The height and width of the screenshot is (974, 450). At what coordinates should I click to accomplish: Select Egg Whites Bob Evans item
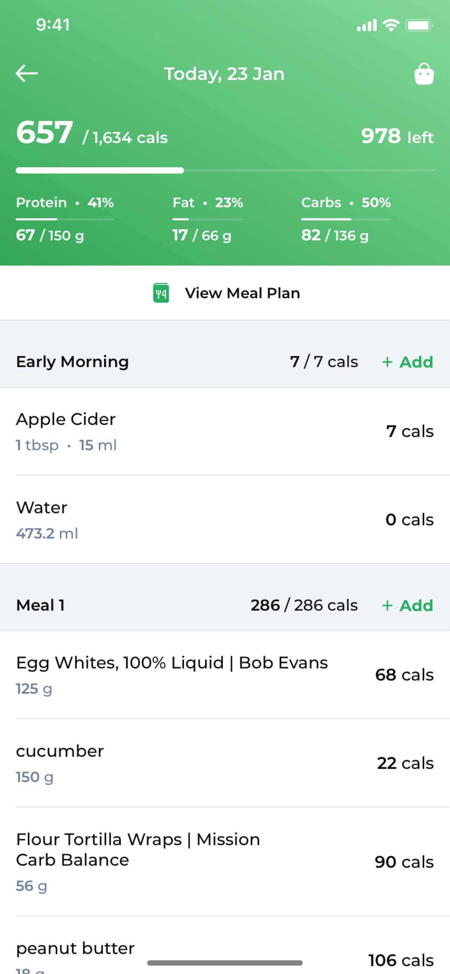(x=225, y=675)
